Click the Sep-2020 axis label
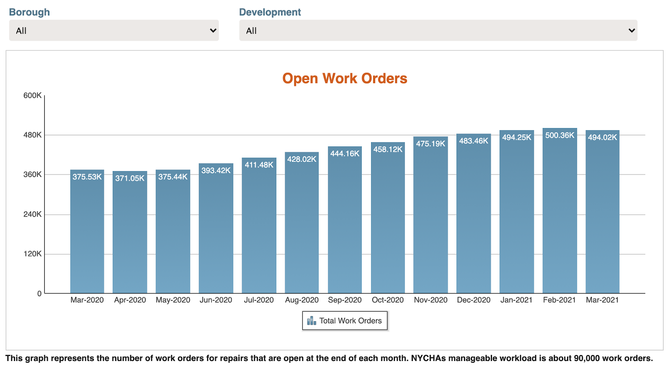The width and height of the screenshot is (670, 366). click(x=345, y=300)
